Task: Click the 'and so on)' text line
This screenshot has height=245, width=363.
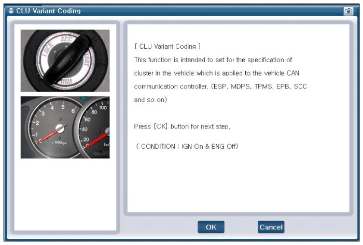Action: click(150, 99)
